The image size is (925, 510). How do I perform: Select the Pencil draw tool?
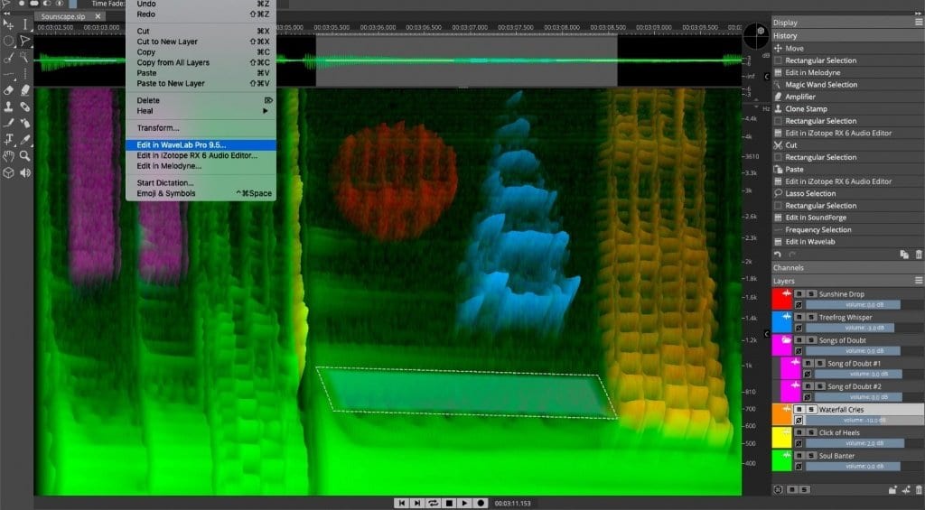[8, 124]
